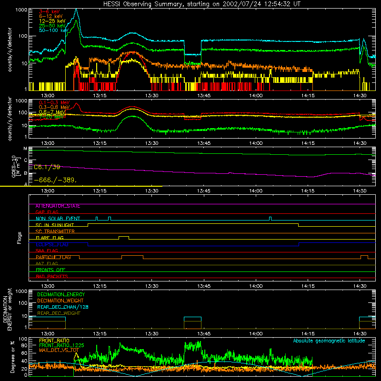The width and height of the screenshot is (381, 381).
Task: Click the -666./-389. position annotation
Action: point(55,180)
